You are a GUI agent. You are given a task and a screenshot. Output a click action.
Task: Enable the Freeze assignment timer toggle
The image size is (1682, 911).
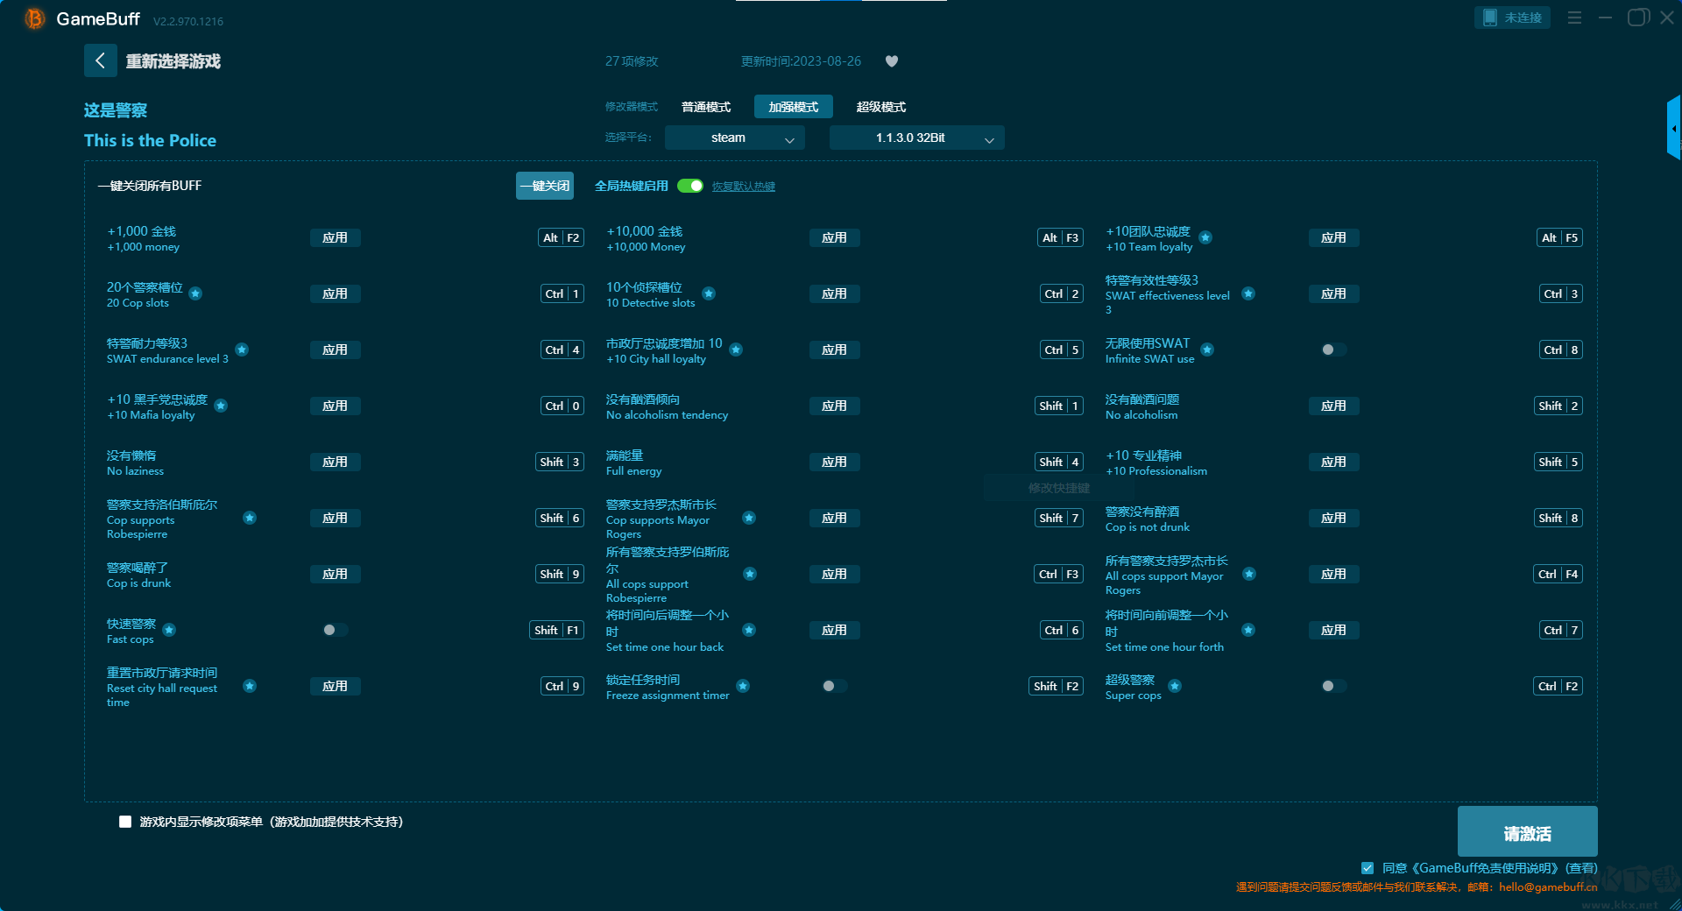(x=834, y=686)
